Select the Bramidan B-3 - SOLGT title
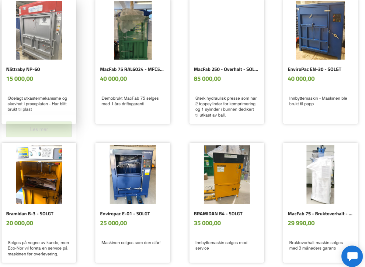Viewport: 365px width, 267px height. coord(30,214)
